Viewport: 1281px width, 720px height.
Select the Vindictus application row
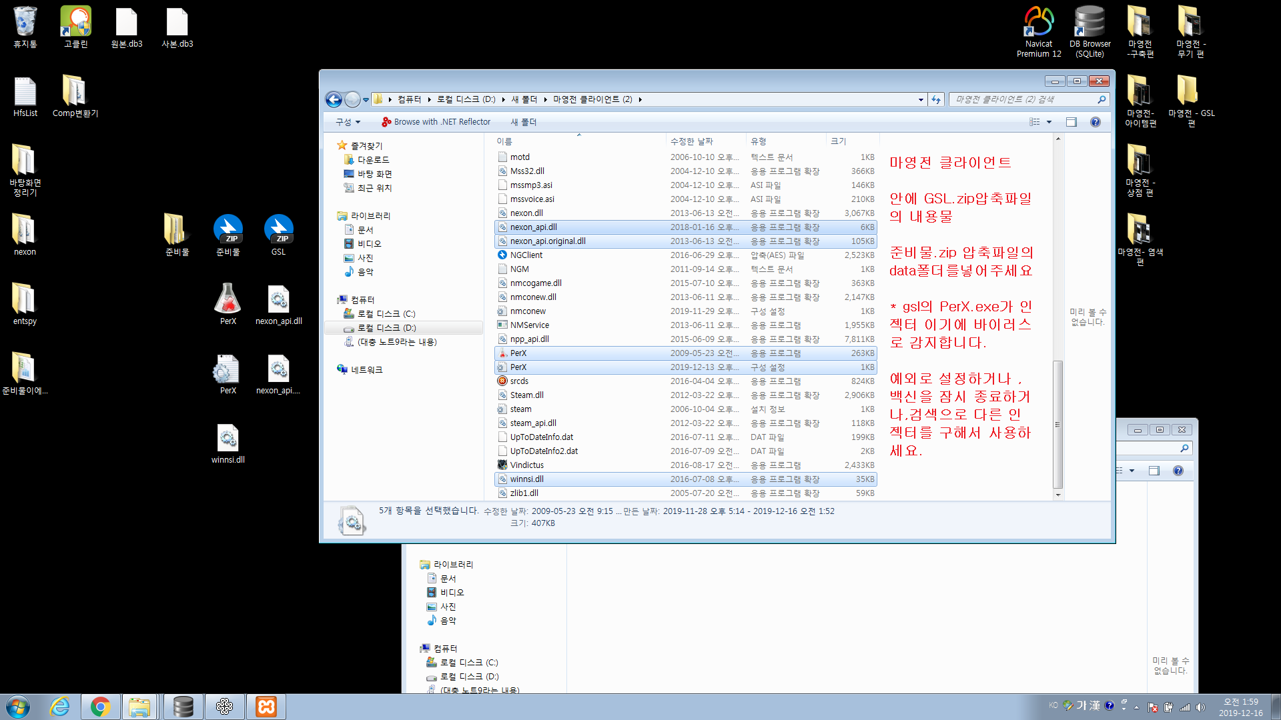(686, 465)
